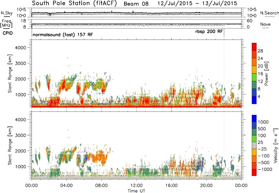The image size is (279, 193).
Task: Click the '-100' tick on Velocity colorbar
Action: coord(264,156)
